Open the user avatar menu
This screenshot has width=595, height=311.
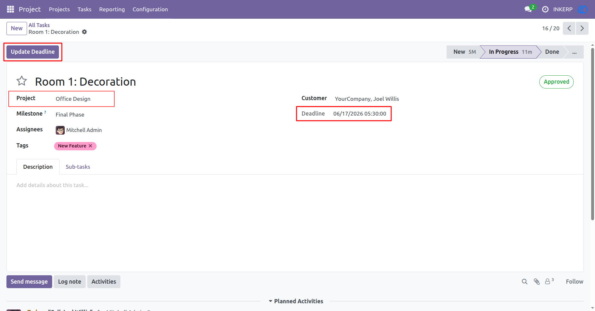(x=583, y=9)
